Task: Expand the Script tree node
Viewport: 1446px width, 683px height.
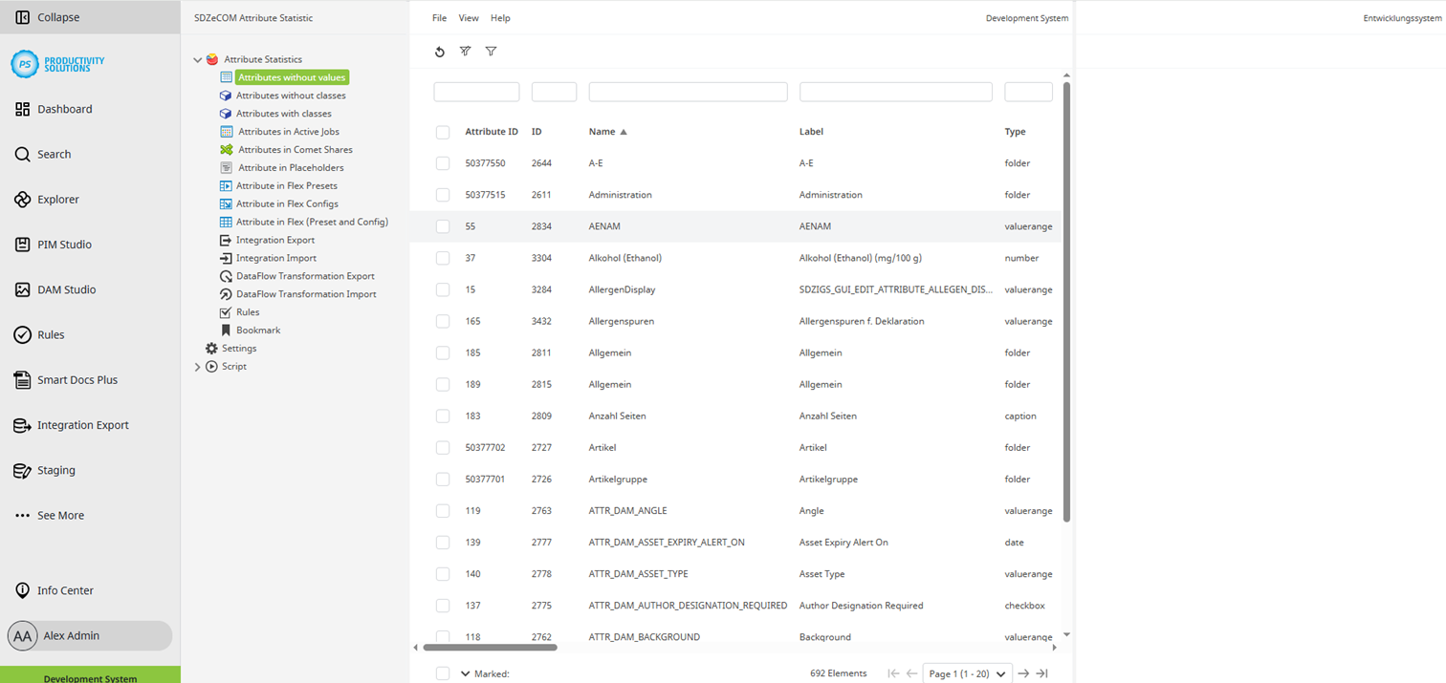Action: (197, 366)
